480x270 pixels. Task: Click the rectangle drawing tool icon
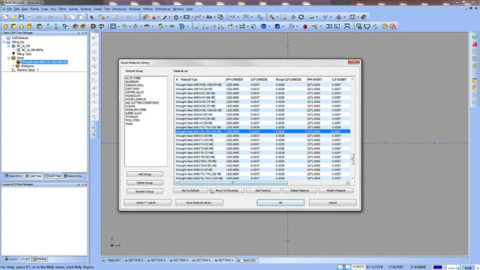[187, 17]
